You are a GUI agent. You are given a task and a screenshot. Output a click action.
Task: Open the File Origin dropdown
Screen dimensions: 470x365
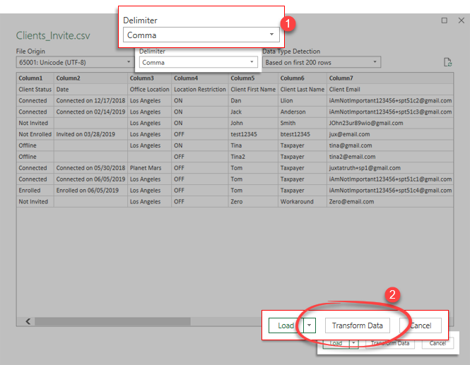tap(74, 62)
